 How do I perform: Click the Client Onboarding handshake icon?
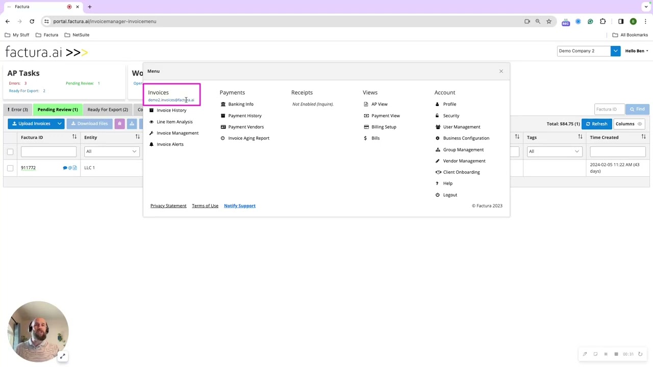pos(438,172)
